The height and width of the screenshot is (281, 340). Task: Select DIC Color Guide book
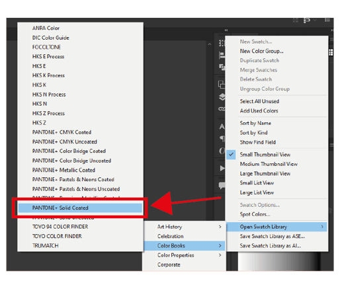[x=51, y=38]
